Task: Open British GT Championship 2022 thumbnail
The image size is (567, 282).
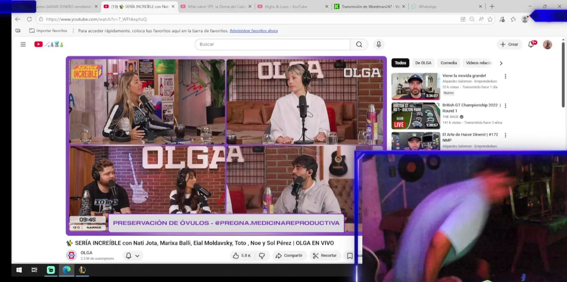Action: (x=415, y=116)
